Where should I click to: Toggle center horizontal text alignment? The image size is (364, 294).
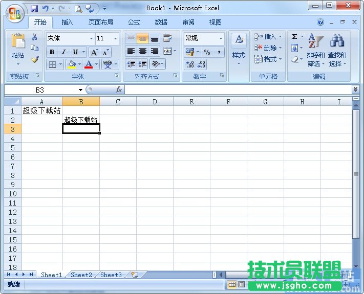[x=143, y=52]
